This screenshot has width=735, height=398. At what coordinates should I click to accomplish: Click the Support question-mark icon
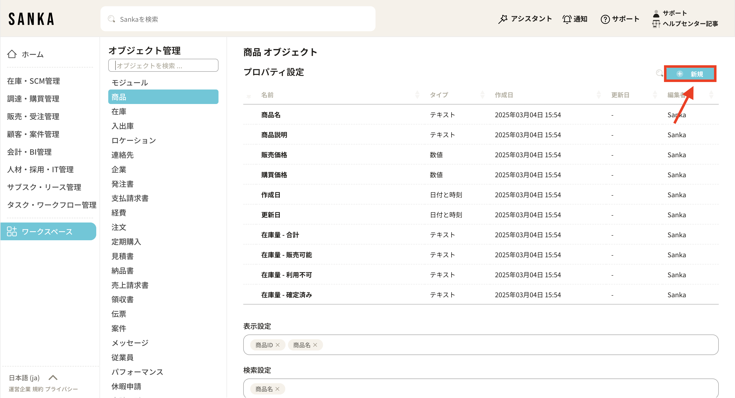pos(605,19)
